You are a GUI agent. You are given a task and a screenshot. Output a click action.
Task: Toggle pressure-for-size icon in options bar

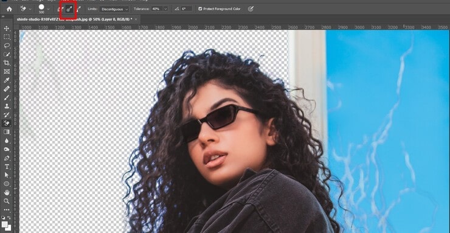(x=251, y=9)
